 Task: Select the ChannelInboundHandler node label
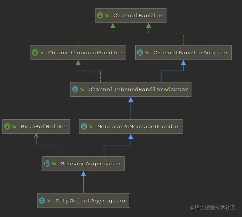(86, 52)
